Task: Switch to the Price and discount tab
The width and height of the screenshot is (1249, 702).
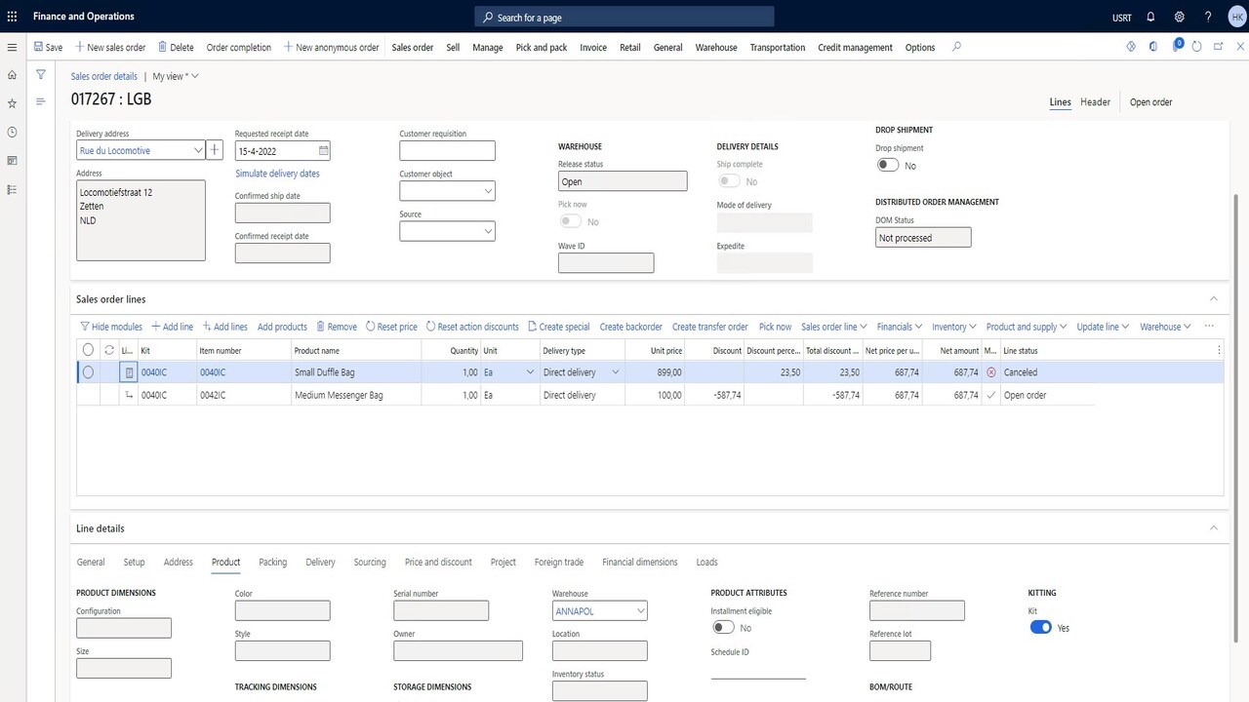Action: tap(438, 562)
